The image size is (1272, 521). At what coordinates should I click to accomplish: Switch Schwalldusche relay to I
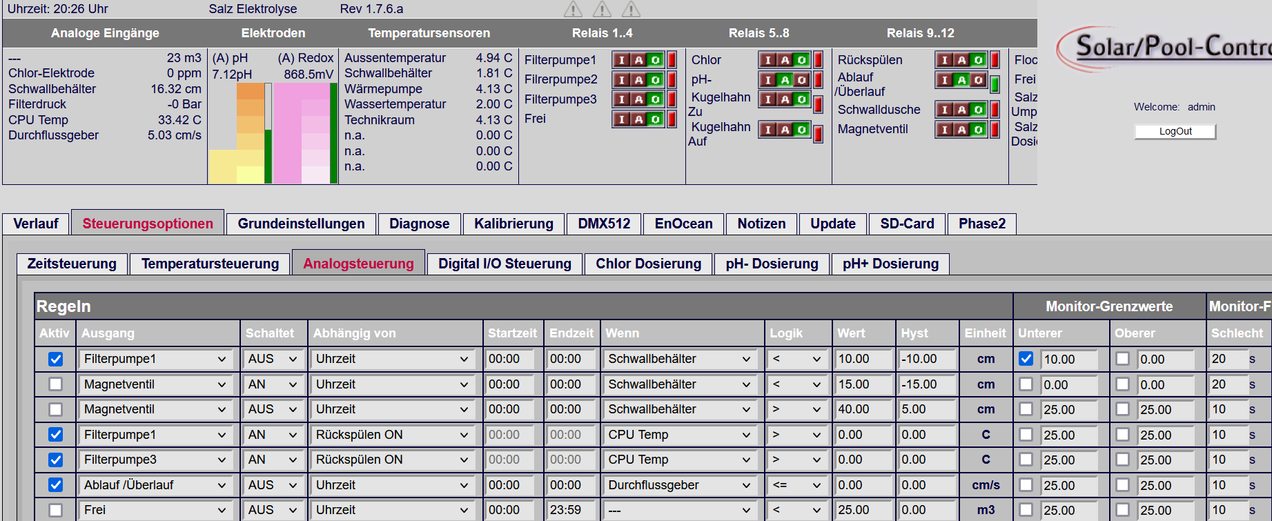945,109
